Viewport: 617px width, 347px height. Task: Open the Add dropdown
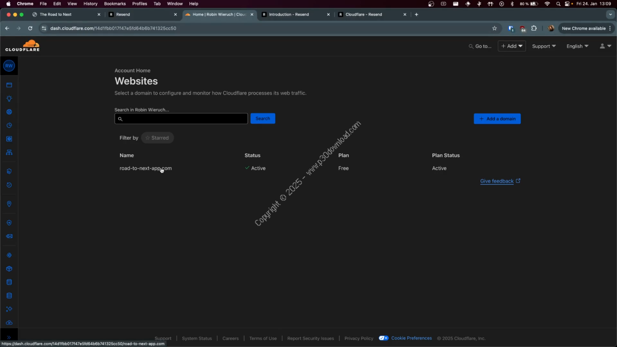[511, 46]
